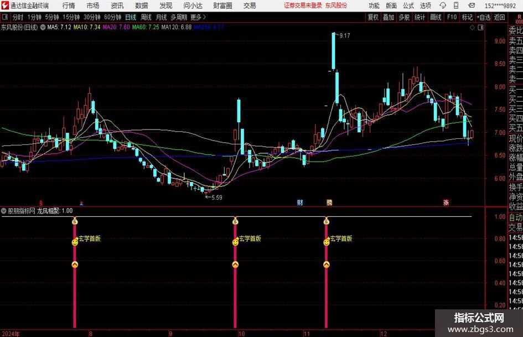
Task: Open the 数据 menu
Action: click(x=142, y=6)
